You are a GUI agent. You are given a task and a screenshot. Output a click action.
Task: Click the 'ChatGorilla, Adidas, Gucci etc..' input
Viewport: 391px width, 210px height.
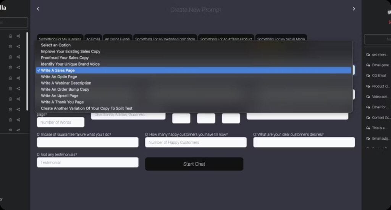[128, 116]
